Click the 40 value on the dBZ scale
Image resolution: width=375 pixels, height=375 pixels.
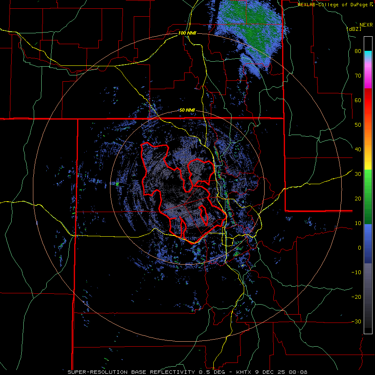[x=358, y=150]
